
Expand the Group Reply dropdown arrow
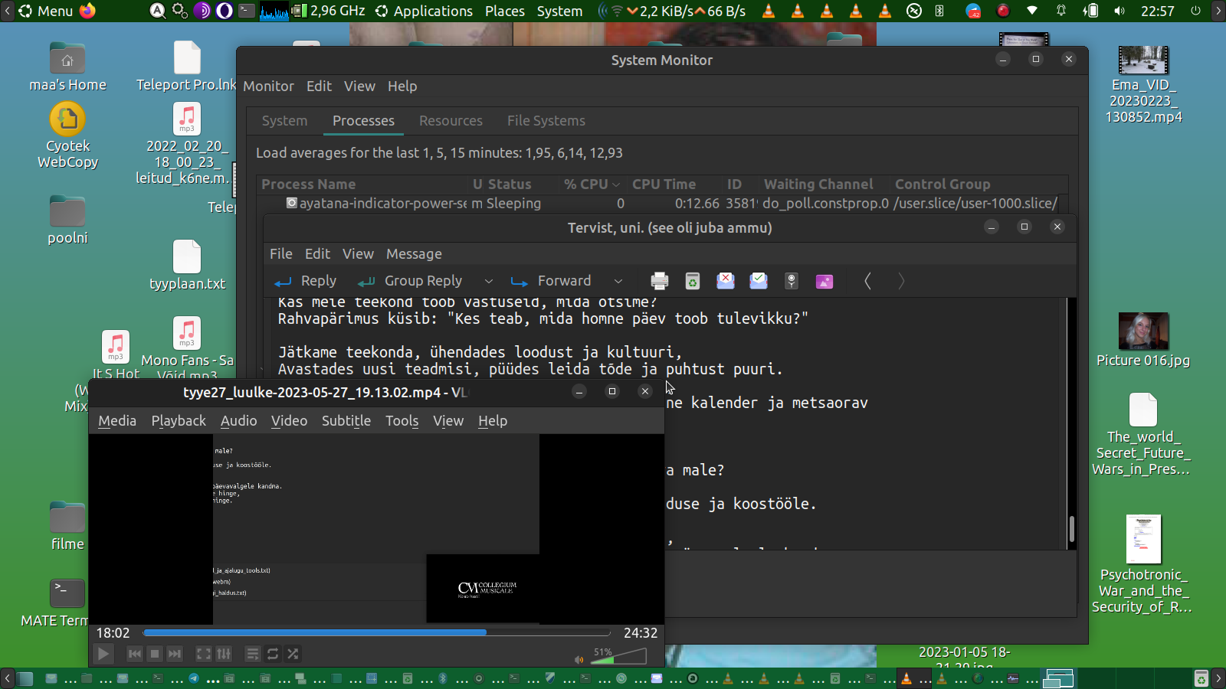488,281
